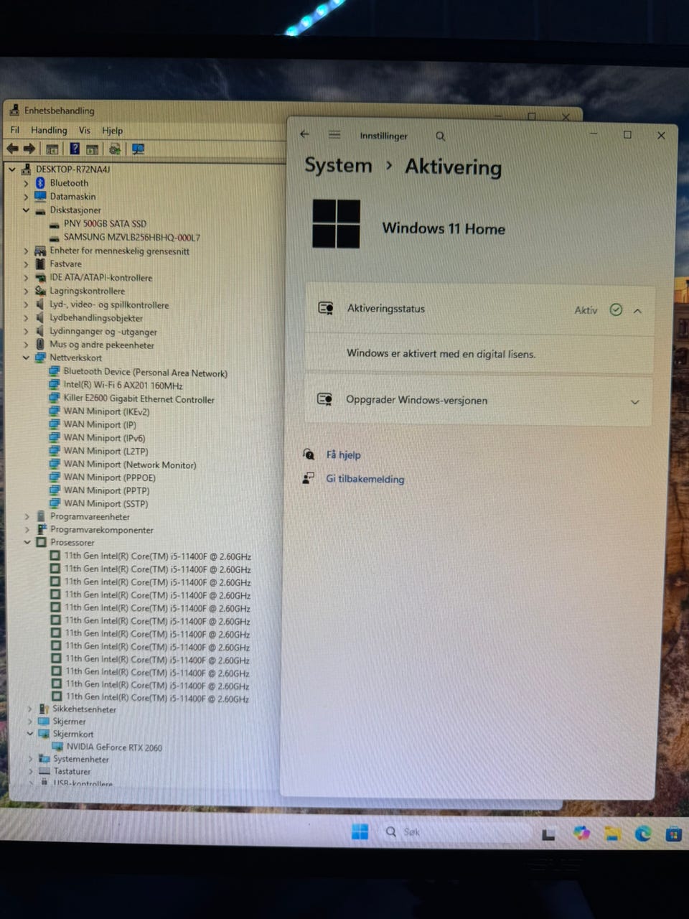
Task: Open File Explorer from the taskbar
Action: [612, 833]
